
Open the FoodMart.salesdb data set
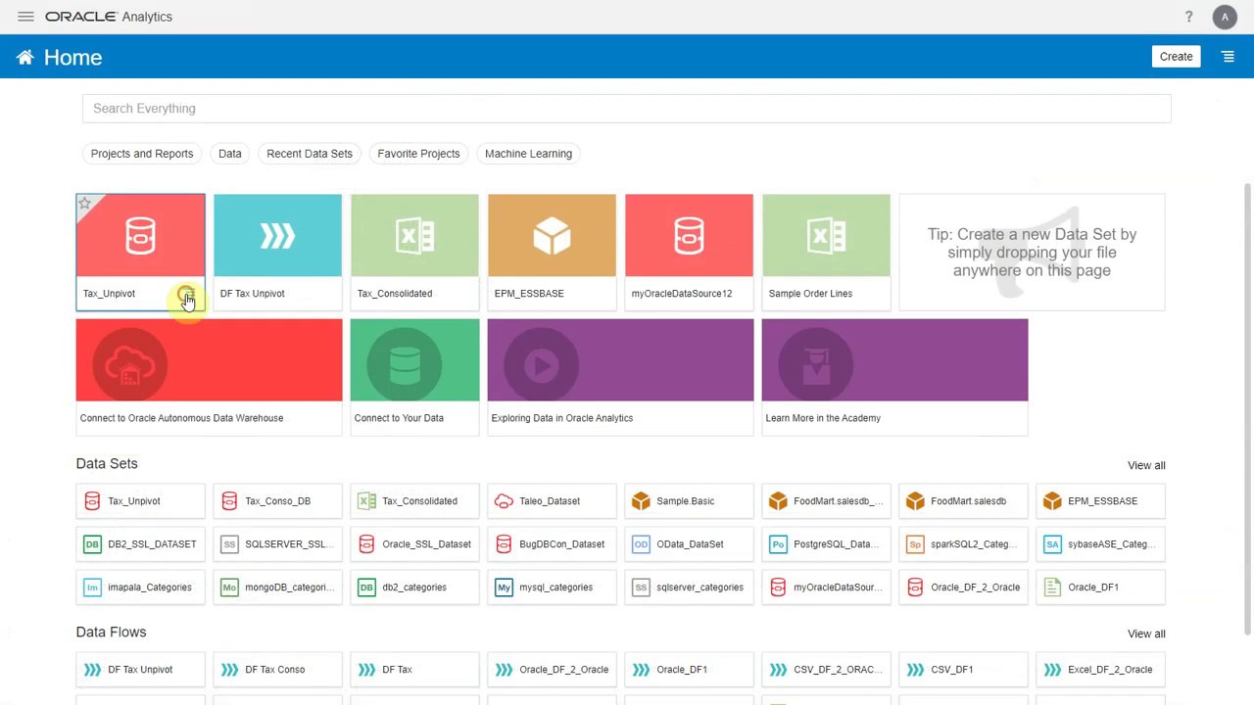point(963,501)
